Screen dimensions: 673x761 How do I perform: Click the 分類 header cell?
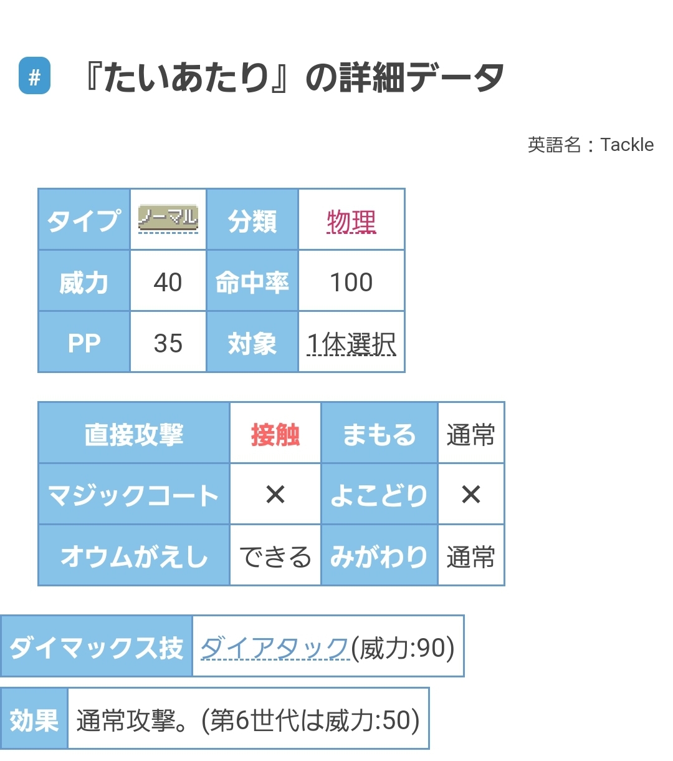coord(252,221)
